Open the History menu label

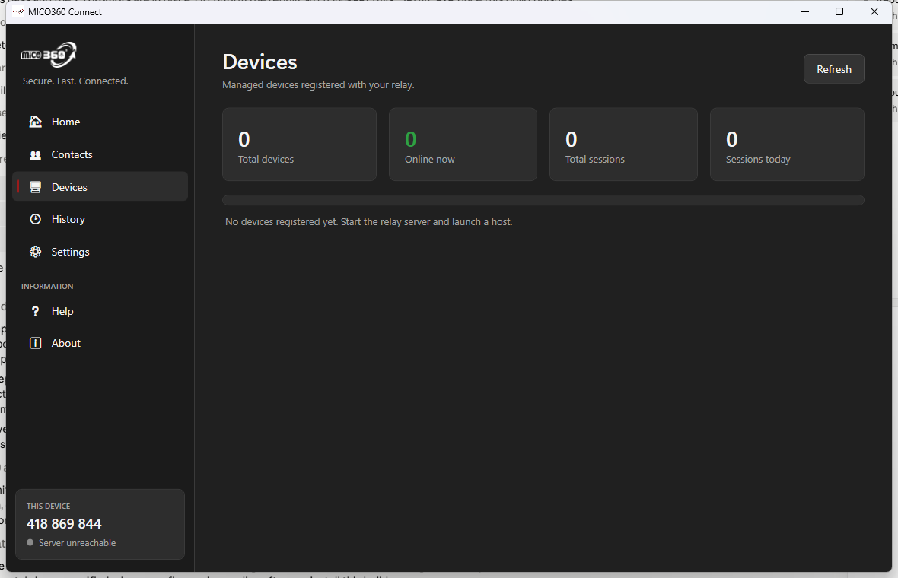(x=68, y=219)
